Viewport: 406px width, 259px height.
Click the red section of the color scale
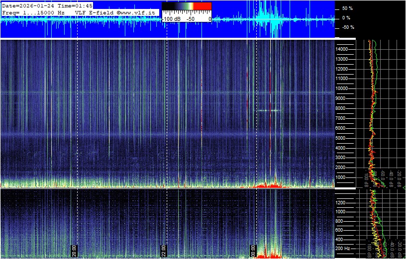[x=202, y=6]
